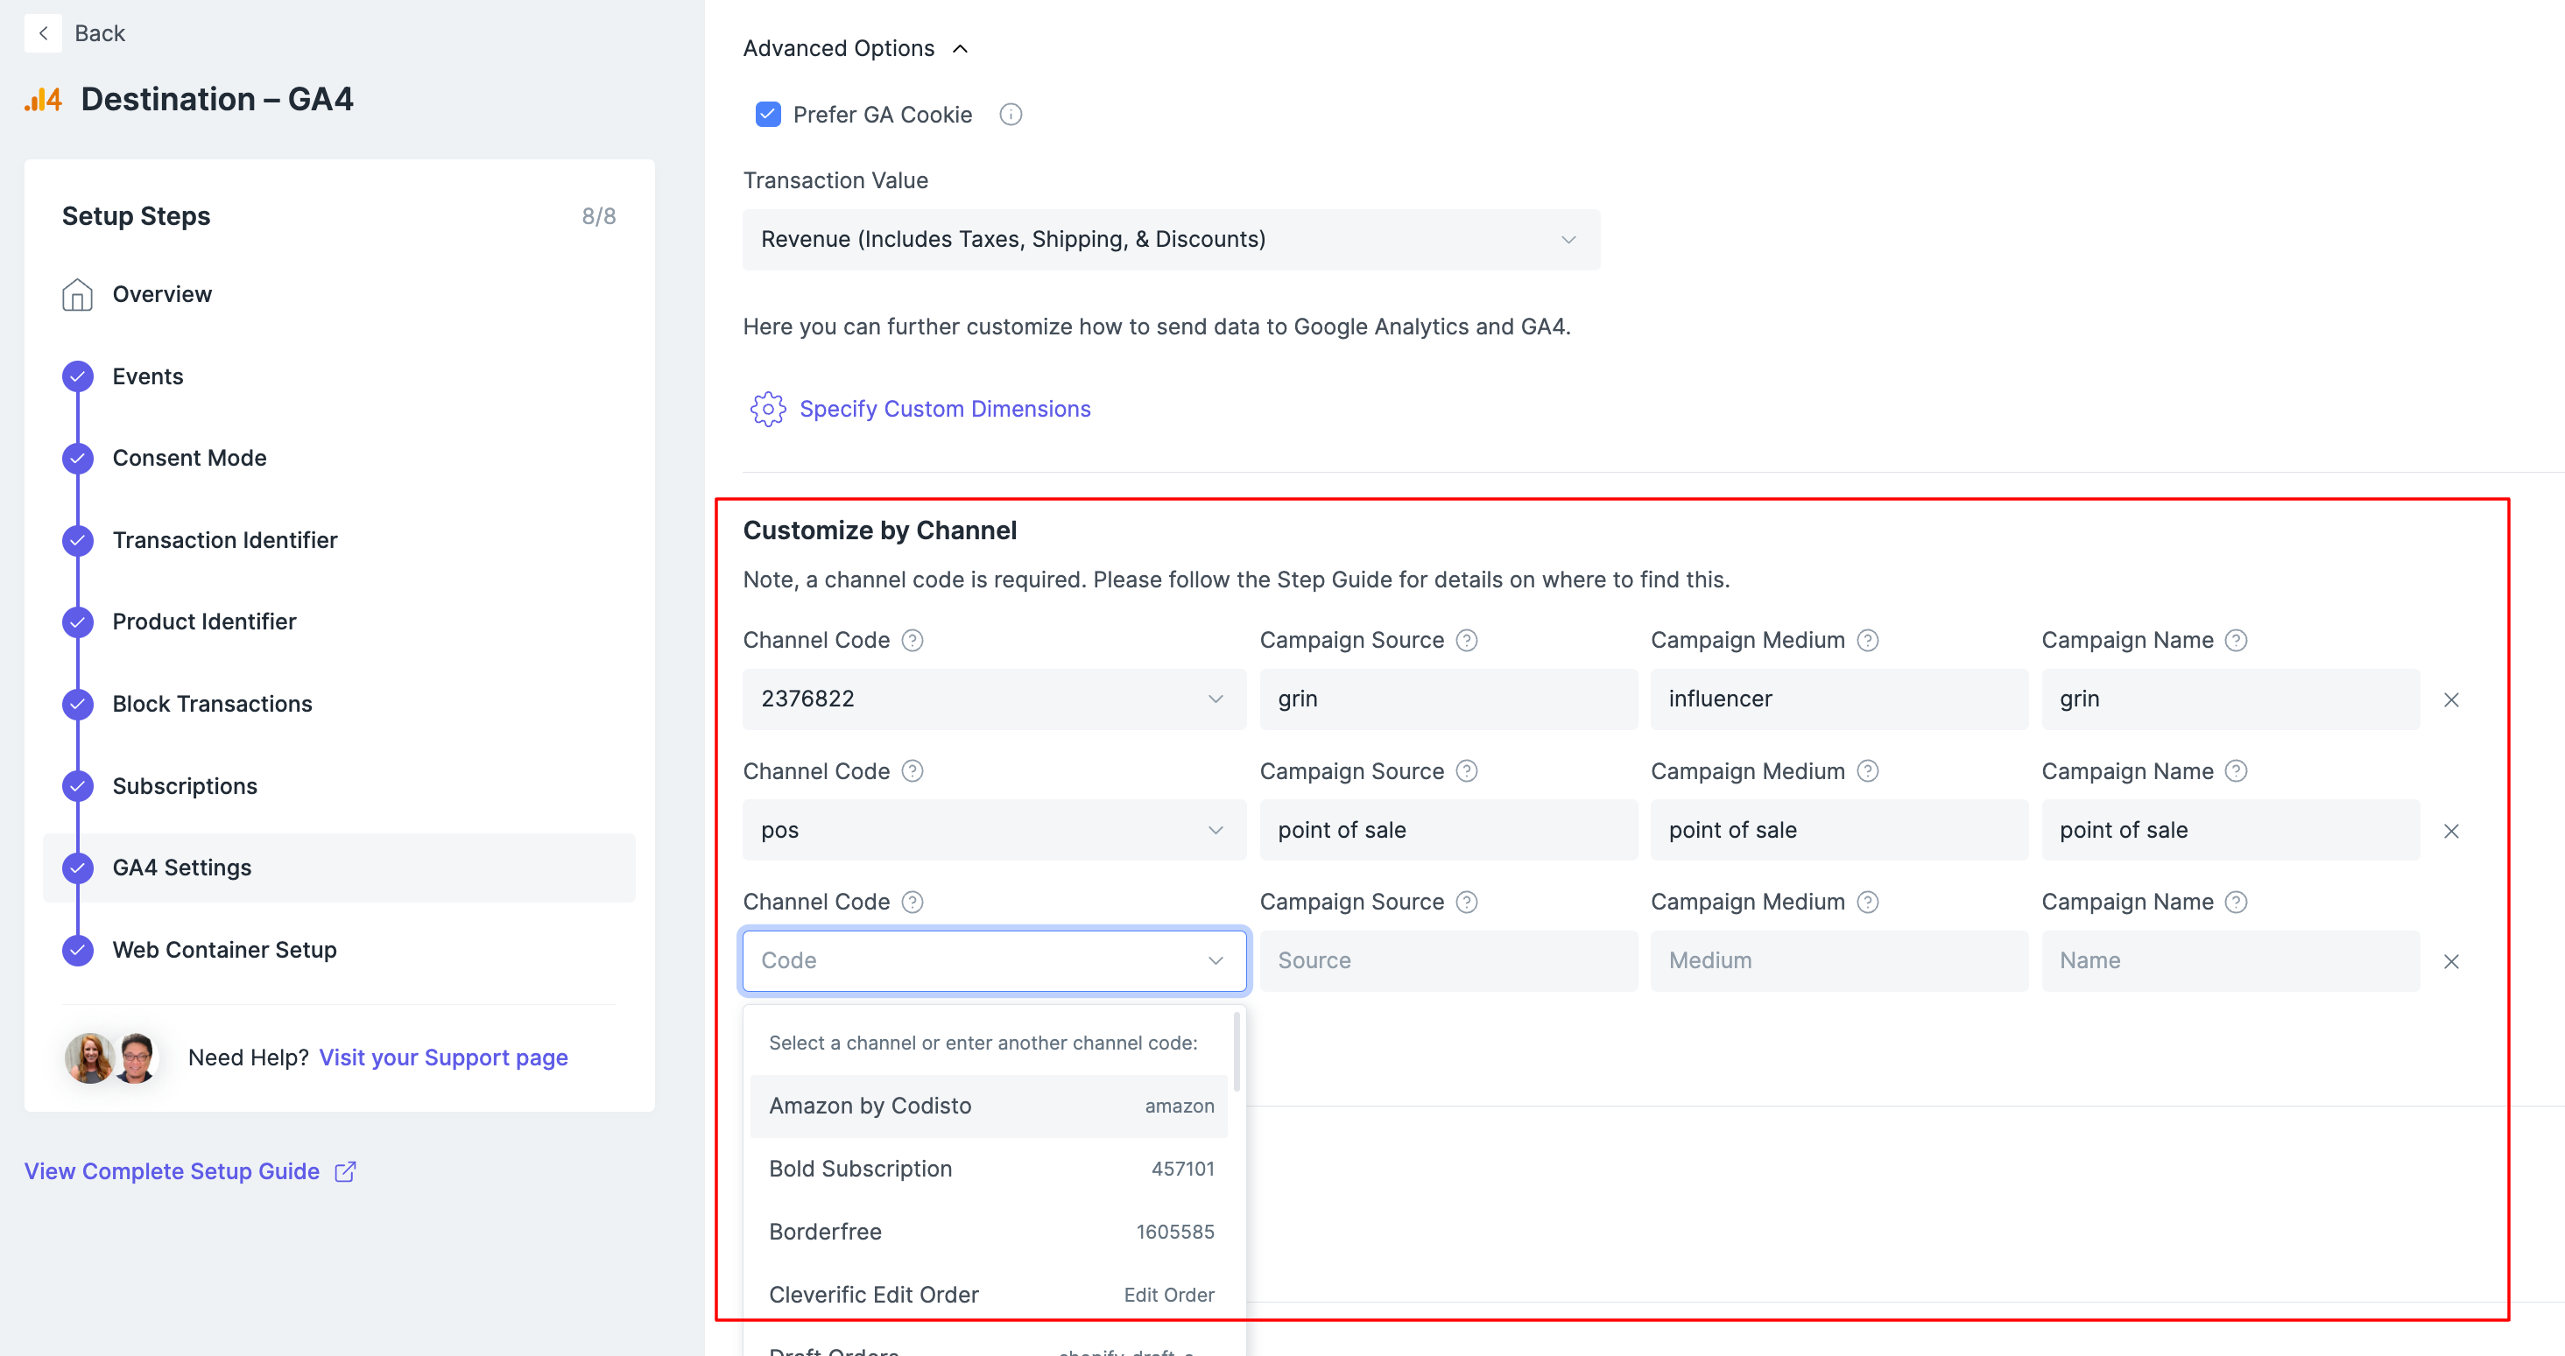Choose Bold Subscription channel option
This screenshot has width=2565, height=1356.
point(989,1169)
